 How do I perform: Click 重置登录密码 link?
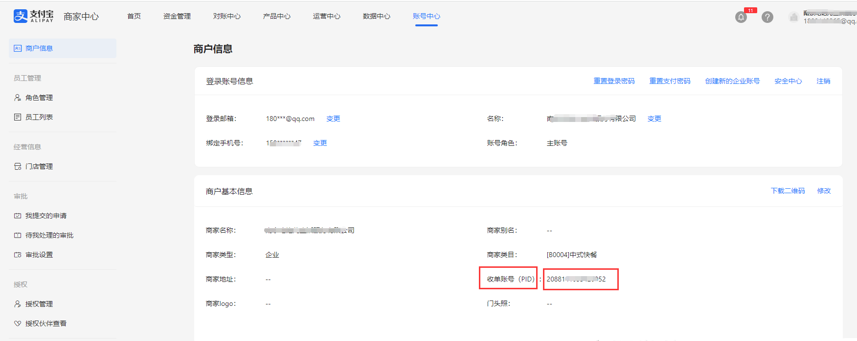point(614,81)
